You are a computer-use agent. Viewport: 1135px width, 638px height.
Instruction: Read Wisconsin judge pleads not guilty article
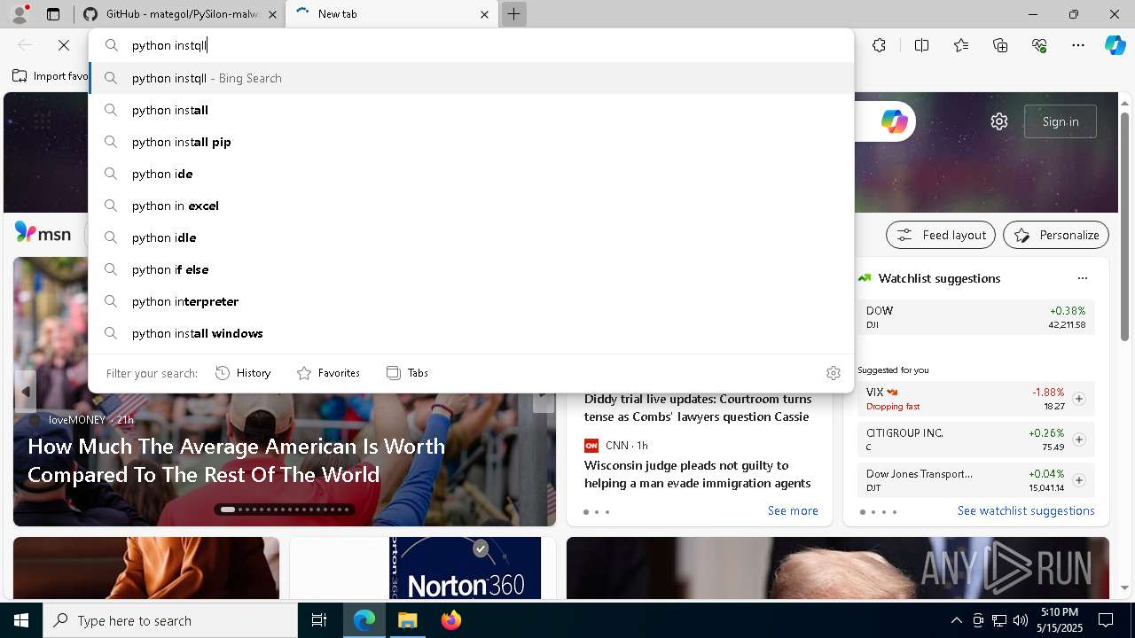(x=698, y=474)
